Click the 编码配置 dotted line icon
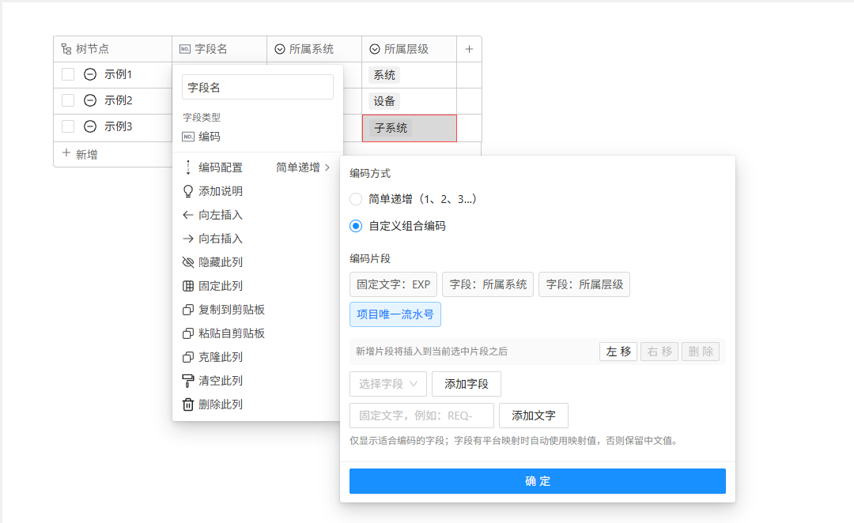The height and width of the screenshot is (523, 854). pyautogui.click(x=188, y=167)
